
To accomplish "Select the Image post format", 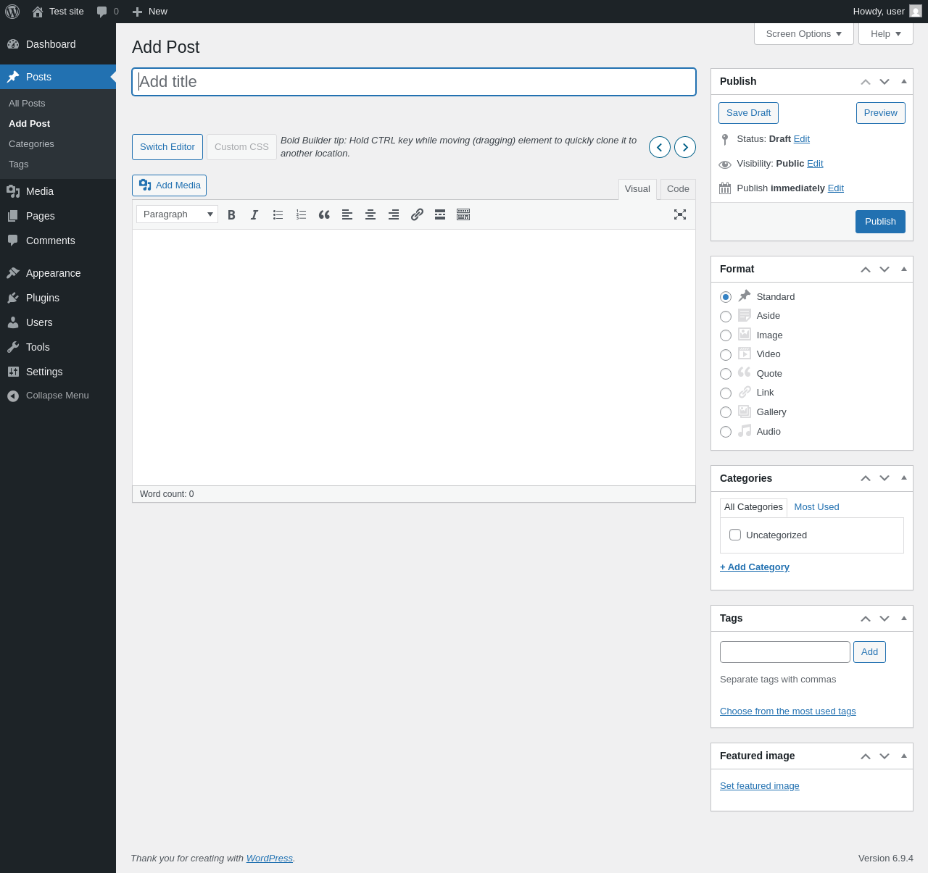I will pyautogui.click(x=726, y=335).
